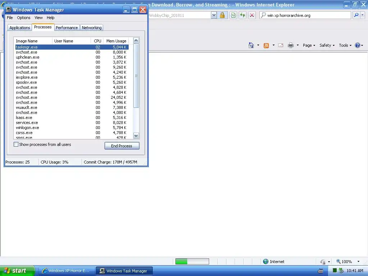Click the red Stop loading icon
This screenshot has width=368, height=276.
coord(252,15)
